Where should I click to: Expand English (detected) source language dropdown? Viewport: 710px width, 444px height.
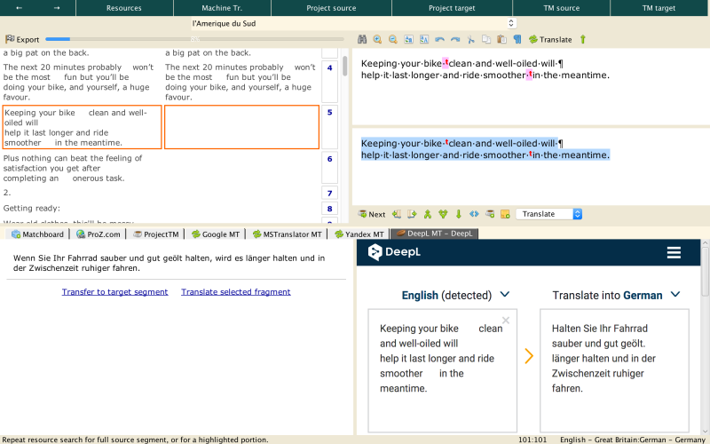455,296
